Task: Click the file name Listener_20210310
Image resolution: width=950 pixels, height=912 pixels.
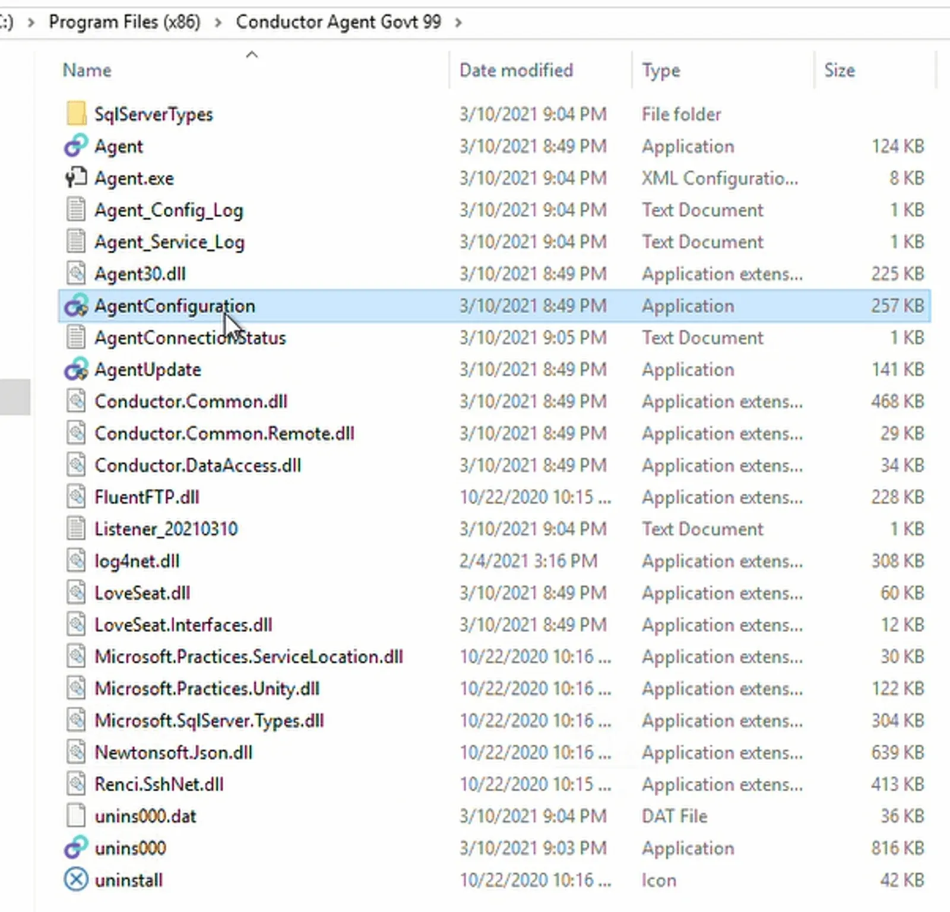Action: tap(166, 529)
